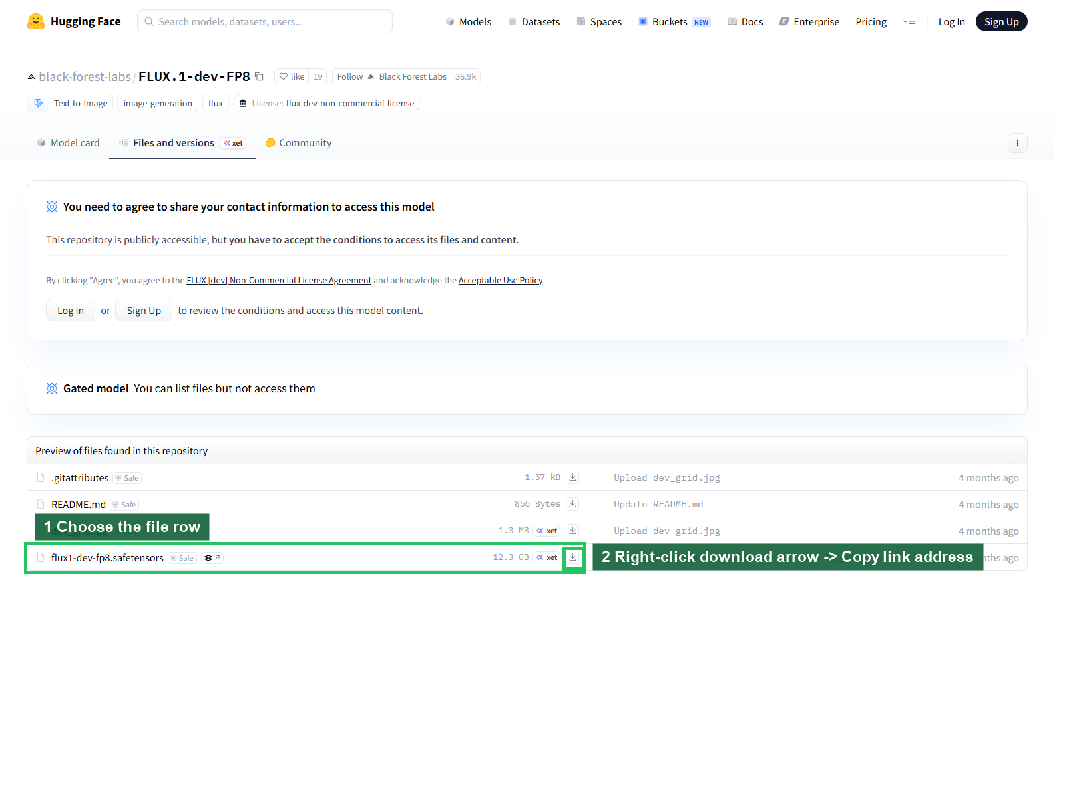Click the Hugging Face wordmark text
The image size is (1065, 798).
86,22
